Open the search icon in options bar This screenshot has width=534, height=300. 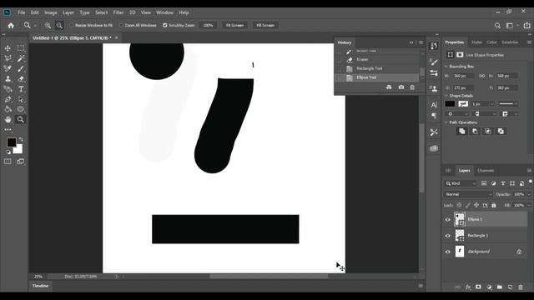pos(497,26)
